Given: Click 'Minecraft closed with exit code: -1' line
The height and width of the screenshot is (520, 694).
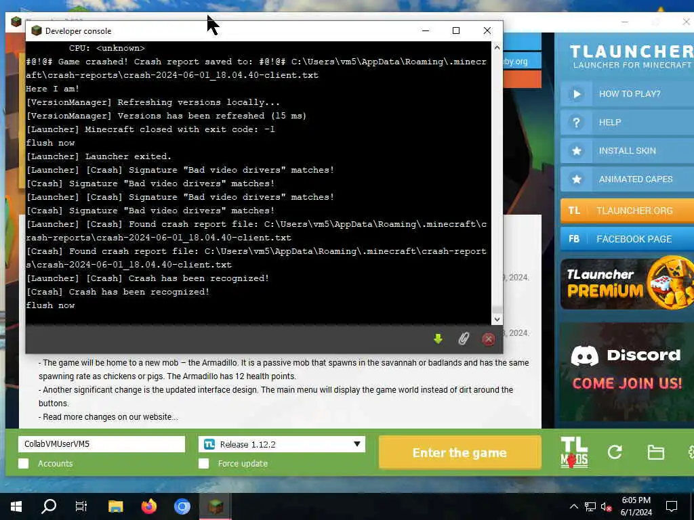Looking at the screenshot, I should [x=150, y=129].
